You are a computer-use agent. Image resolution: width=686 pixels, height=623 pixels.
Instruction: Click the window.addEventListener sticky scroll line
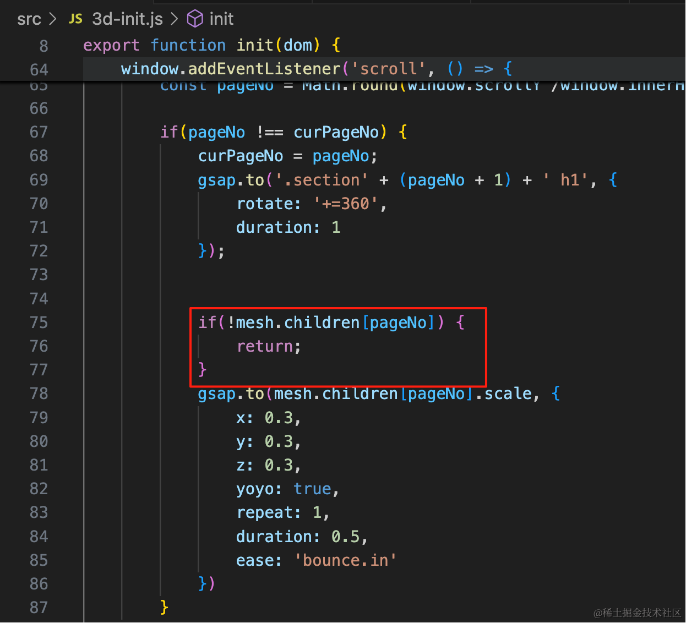pos(317,69)
